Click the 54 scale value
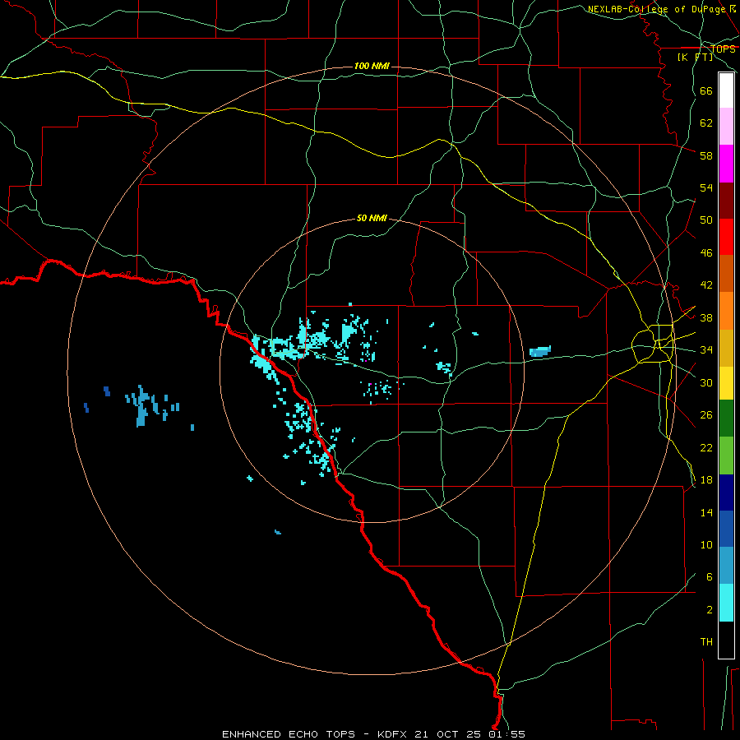 point(706,187)
